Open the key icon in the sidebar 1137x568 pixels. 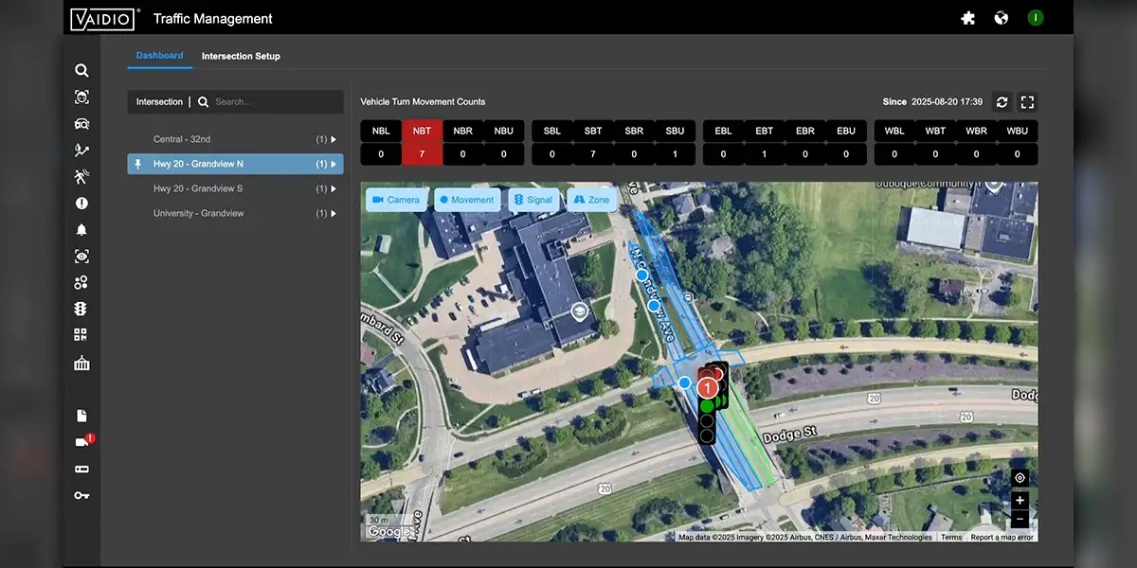click(81, 495)
